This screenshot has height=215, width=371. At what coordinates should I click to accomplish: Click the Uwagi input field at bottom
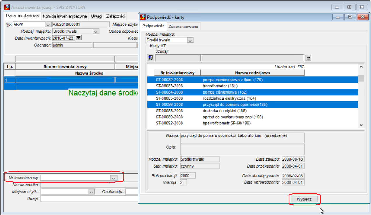[x=89, y=199]
